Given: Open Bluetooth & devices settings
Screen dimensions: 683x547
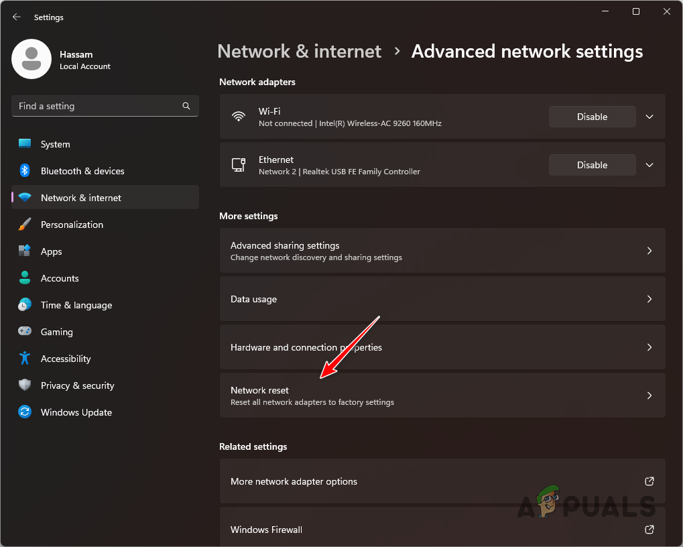Looking at the screenshot, I should click(x=24, y=171).
